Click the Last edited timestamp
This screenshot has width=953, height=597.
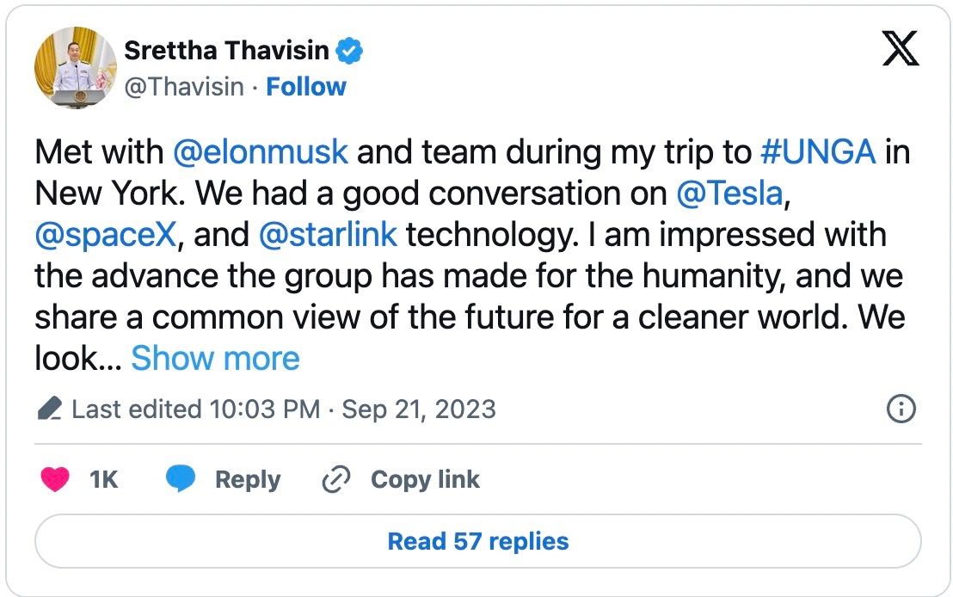pos(284,409)
